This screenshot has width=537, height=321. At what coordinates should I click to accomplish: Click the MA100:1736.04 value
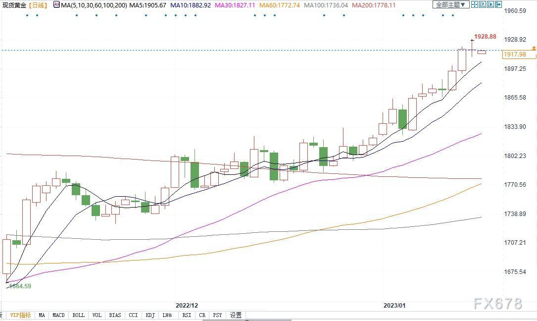click(326, 5)
